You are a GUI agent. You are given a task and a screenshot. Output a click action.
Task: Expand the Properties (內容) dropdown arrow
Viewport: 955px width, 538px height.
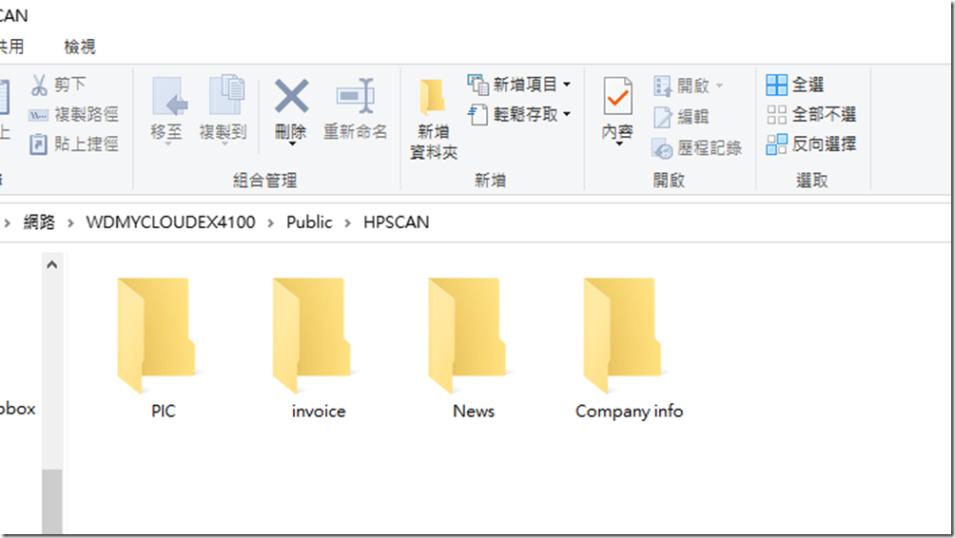[619, 144]
